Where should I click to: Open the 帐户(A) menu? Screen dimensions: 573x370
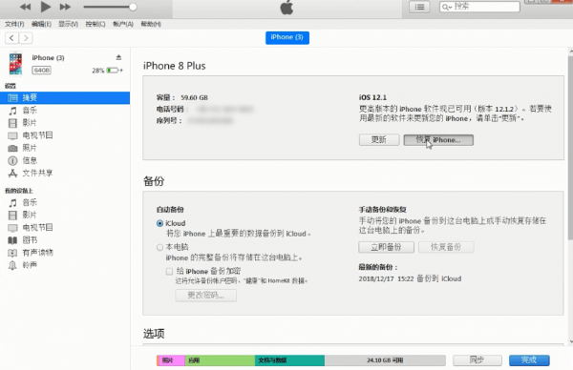click(123, 24)
